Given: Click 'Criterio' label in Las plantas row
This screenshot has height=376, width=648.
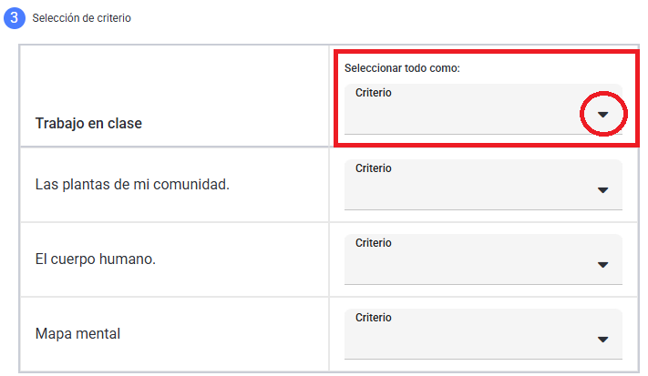Looking at the screenshot, I should [373, 168].
